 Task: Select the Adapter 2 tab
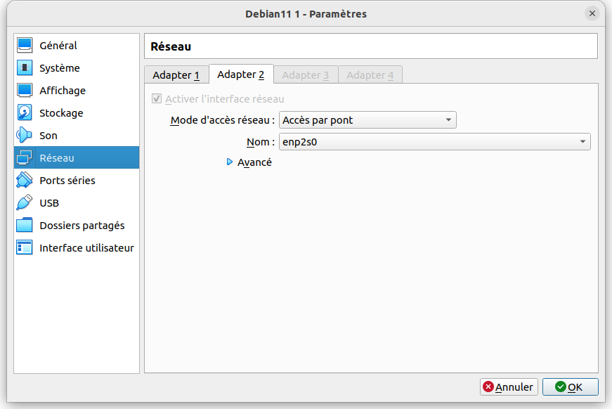click(241, 74)
